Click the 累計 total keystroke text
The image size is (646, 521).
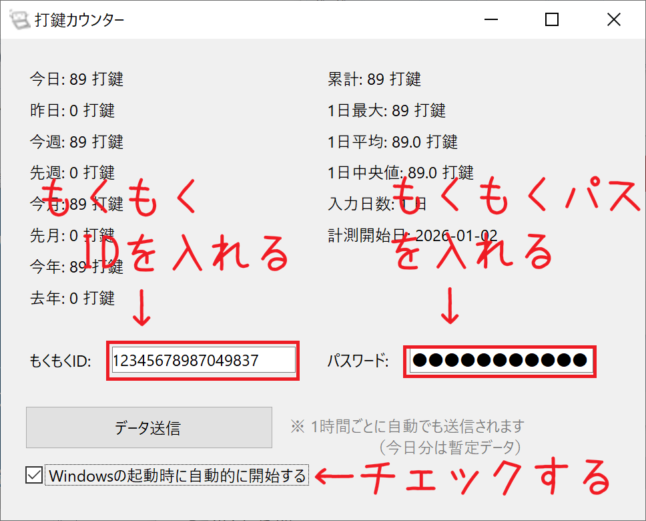coord(374,79)
